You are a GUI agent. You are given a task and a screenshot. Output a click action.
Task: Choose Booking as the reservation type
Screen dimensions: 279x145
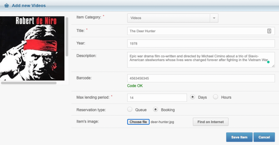[155, 109]
